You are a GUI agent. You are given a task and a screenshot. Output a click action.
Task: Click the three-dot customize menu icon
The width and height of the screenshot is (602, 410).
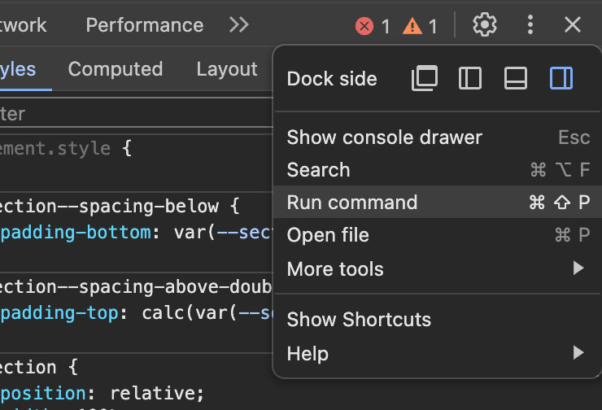pyautogui.click(x=530, y=25)
